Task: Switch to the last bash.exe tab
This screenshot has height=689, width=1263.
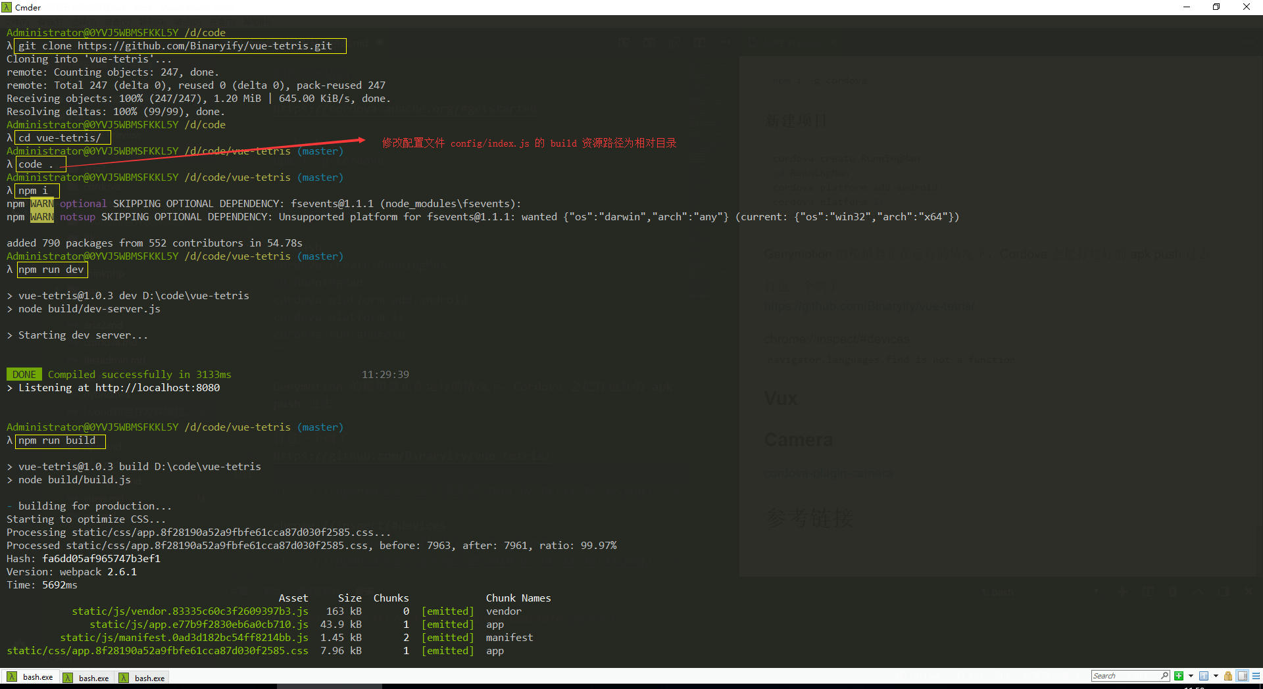Action: [x=142, y=677]
